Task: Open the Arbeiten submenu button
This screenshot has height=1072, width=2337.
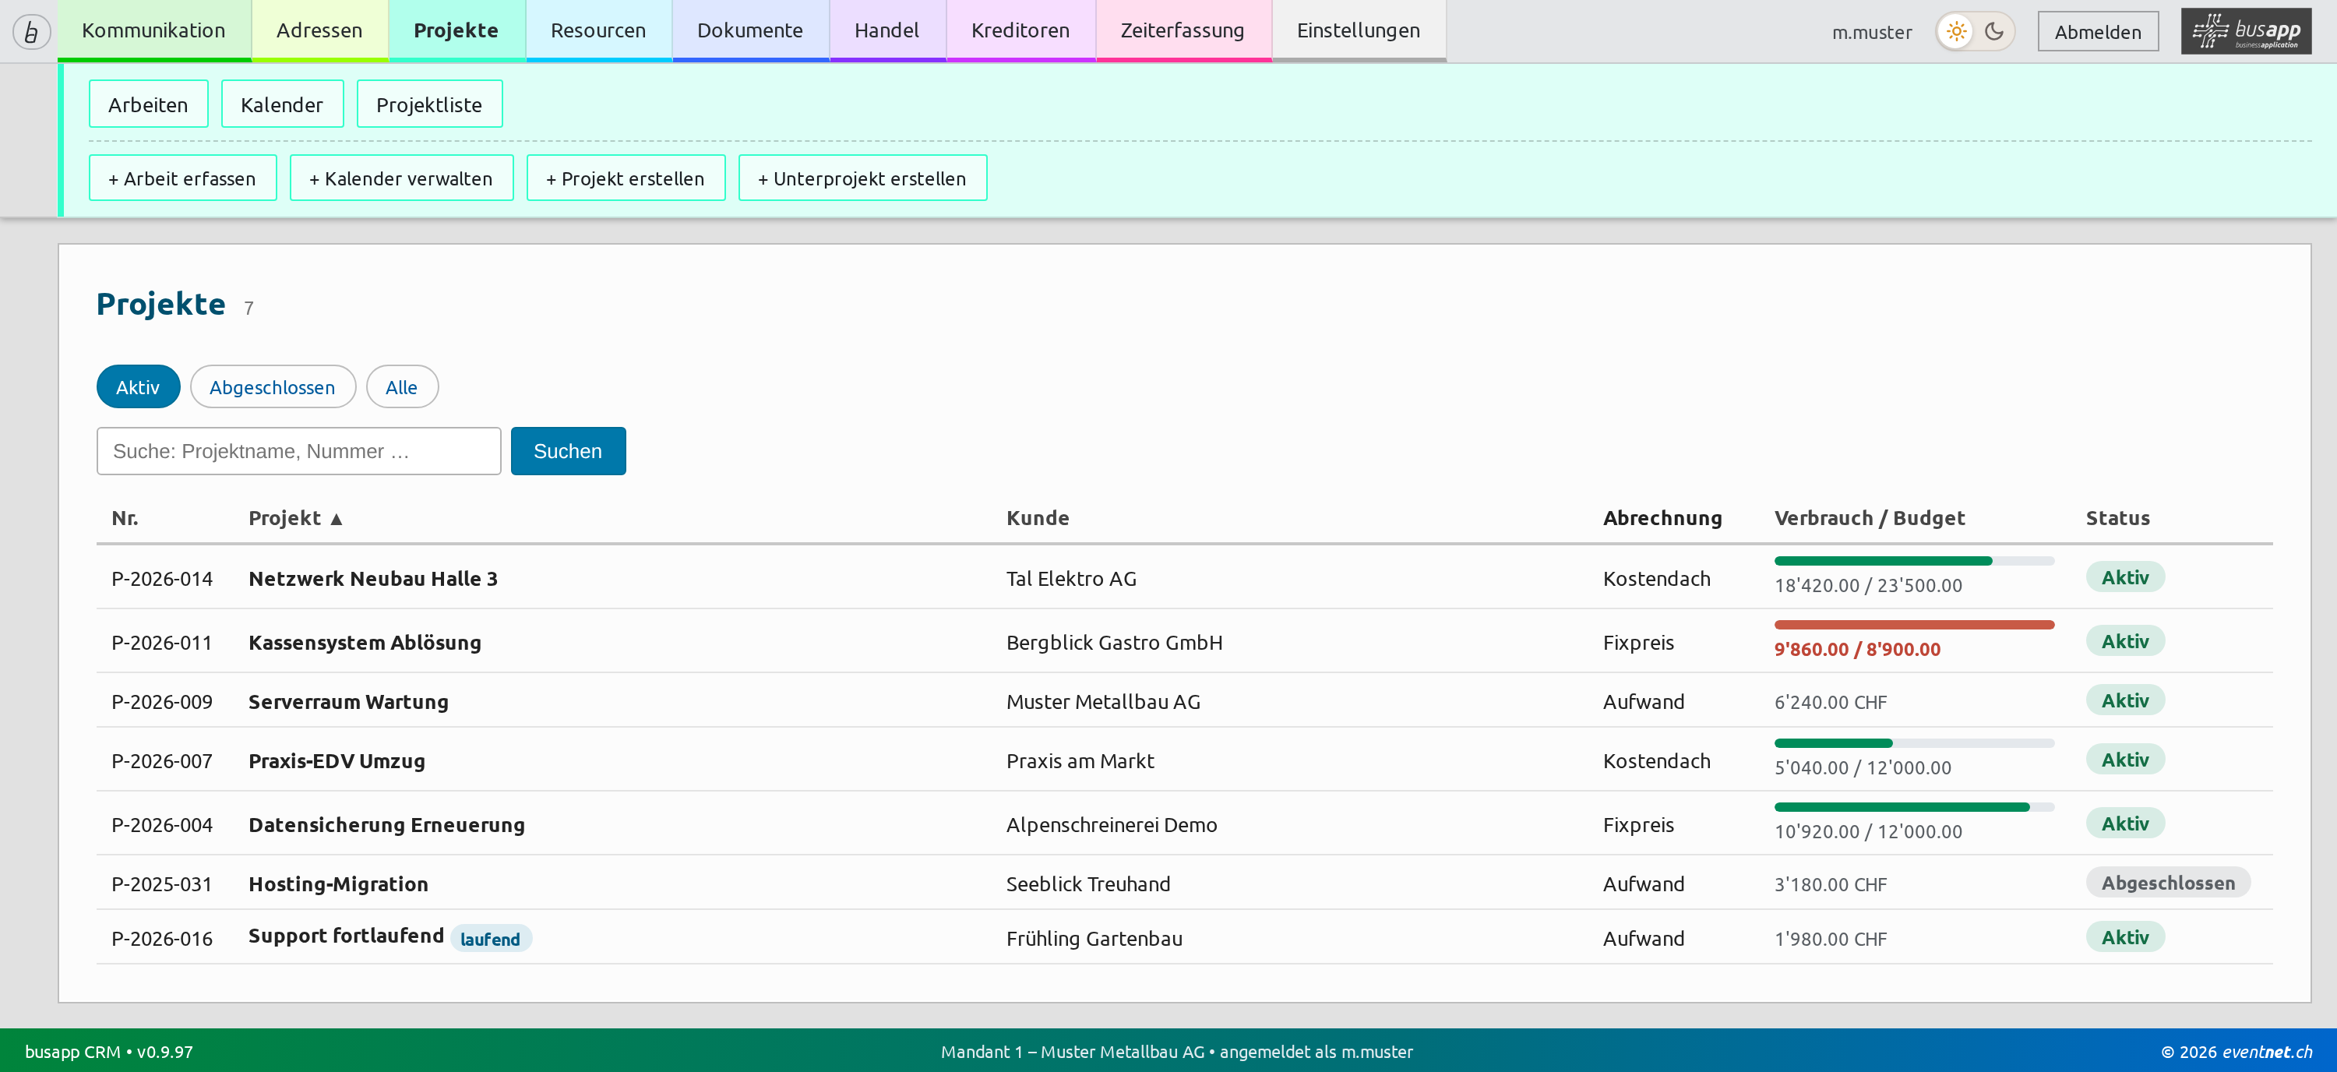Action: coord(148,104)
